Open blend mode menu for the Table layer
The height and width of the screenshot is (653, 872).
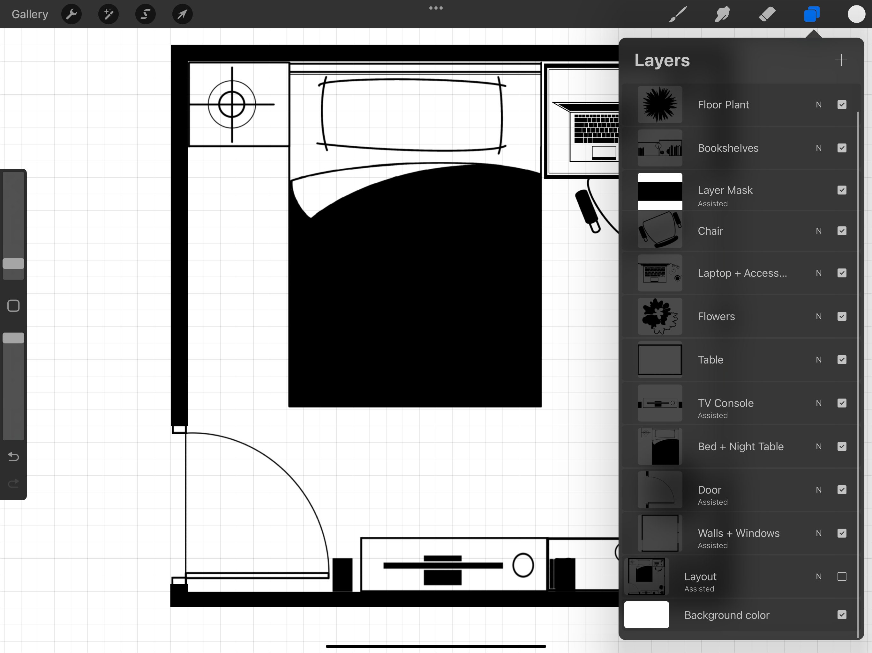818,360
